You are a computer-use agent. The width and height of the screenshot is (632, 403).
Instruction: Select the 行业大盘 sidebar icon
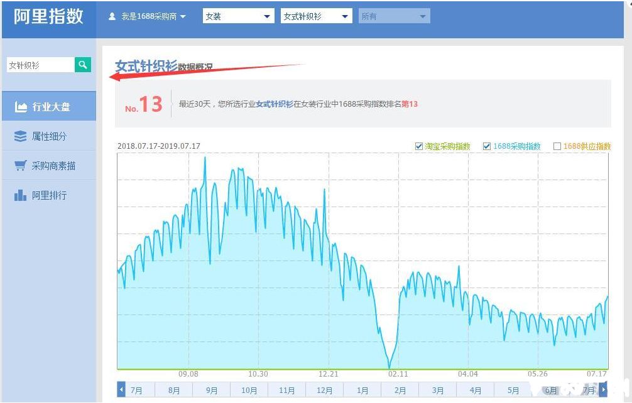[x=21, y=105]
